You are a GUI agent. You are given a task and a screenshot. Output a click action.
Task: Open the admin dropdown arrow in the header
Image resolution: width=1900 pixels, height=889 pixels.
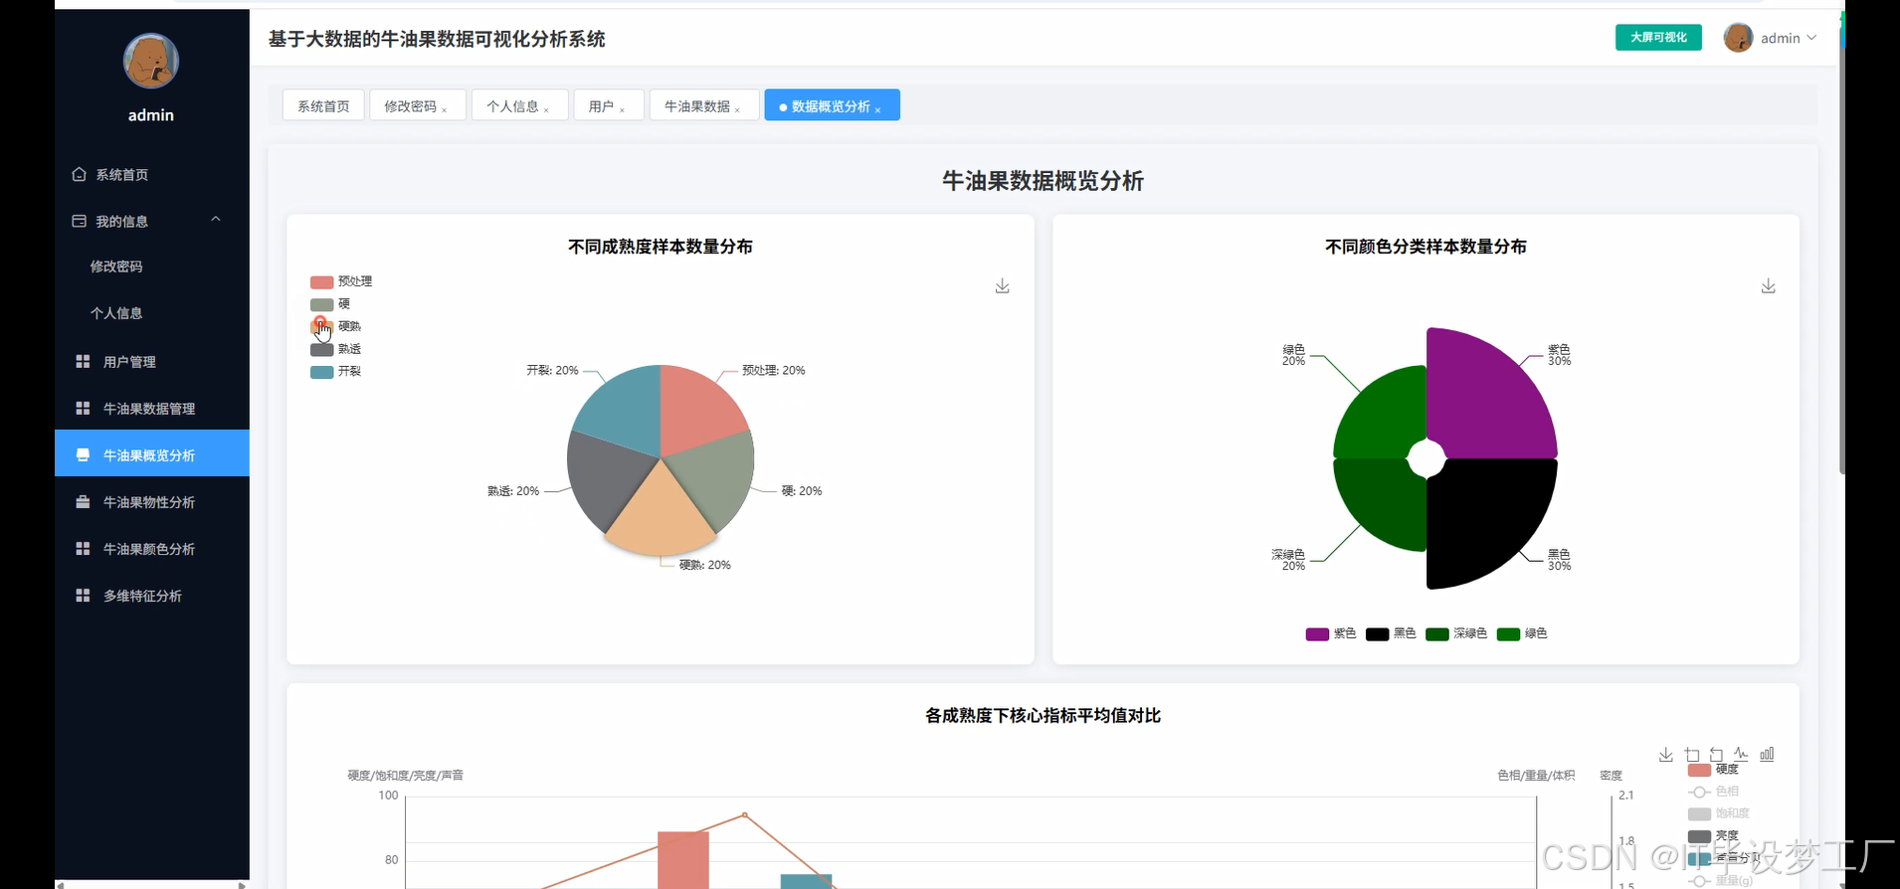1811,38
